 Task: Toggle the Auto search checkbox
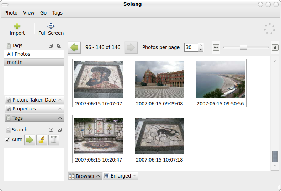(x=7, y=140)
